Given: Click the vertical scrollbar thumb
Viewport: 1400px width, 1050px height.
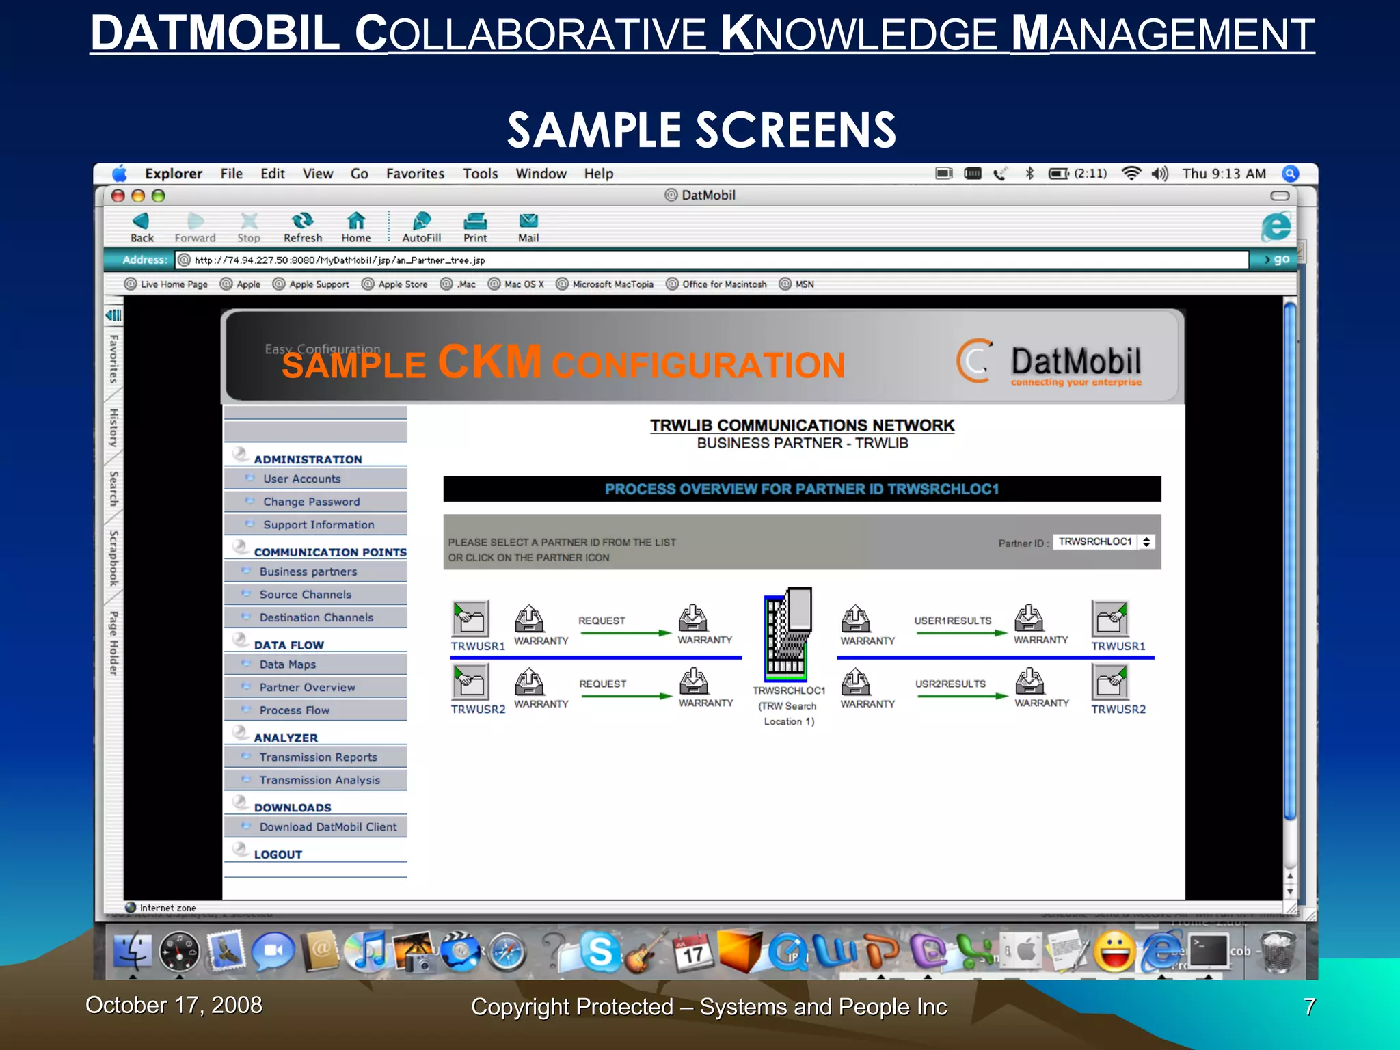Looking at the screenshot, I should [1290, 561].
